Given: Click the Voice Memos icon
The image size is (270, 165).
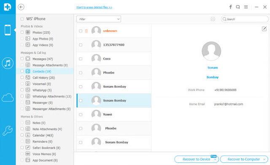Looking at the screenshot, I should click(x=28, y=154).
